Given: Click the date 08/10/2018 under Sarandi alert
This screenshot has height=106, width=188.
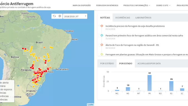Looking at the screenshot, I should [x=110, y=48].
